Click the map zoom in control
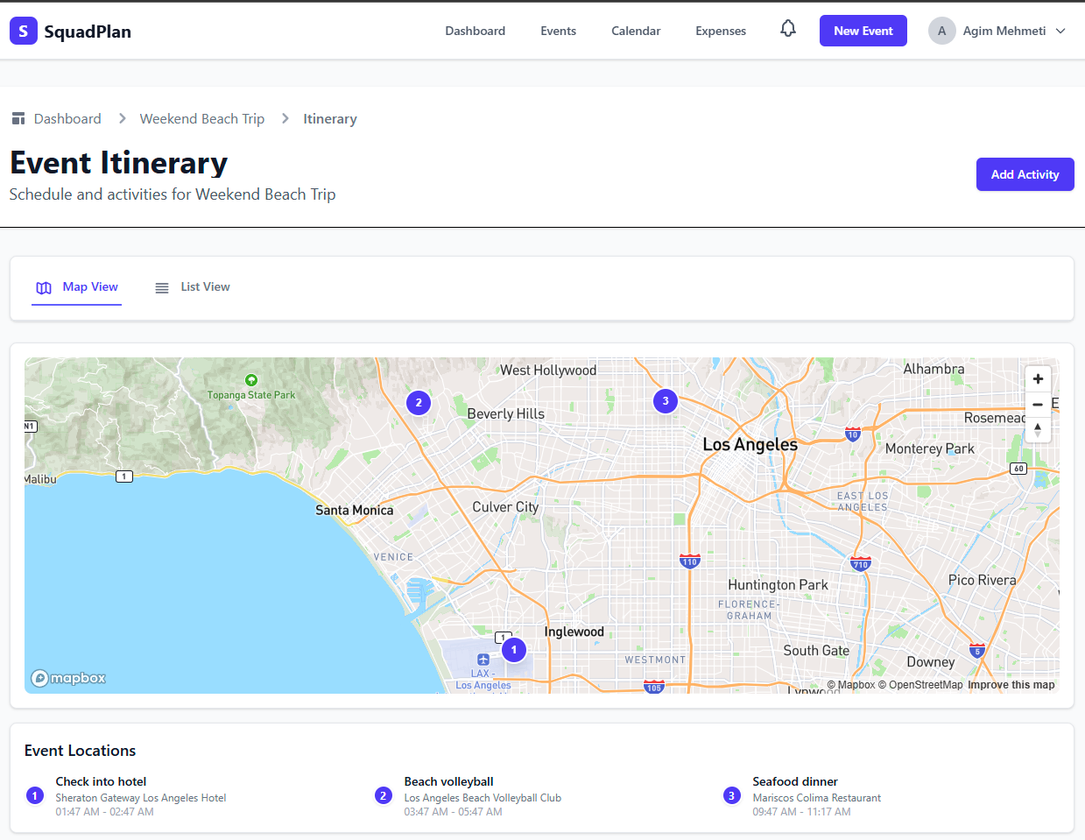 click(x=1038, y=378)
